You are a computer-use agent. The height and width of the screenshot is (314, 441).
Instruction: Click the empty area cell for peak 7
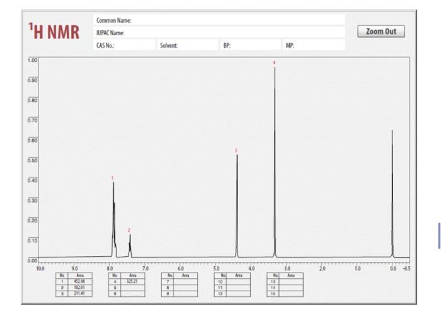pyautogui.click(x=186, y=281)
